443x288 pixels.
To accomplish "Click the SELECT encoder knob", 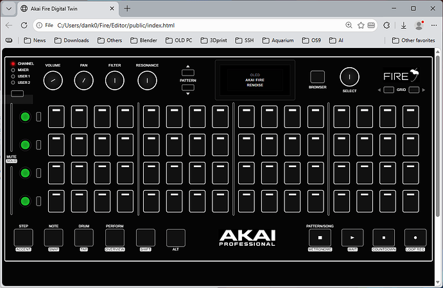I will click(349, 77).
